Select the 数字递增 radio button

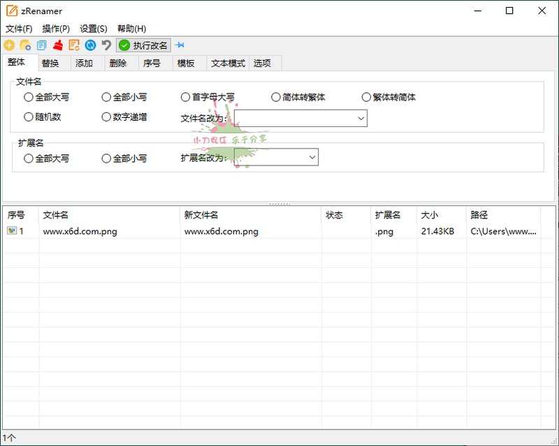pyautogui.click(x=106, y=117)
